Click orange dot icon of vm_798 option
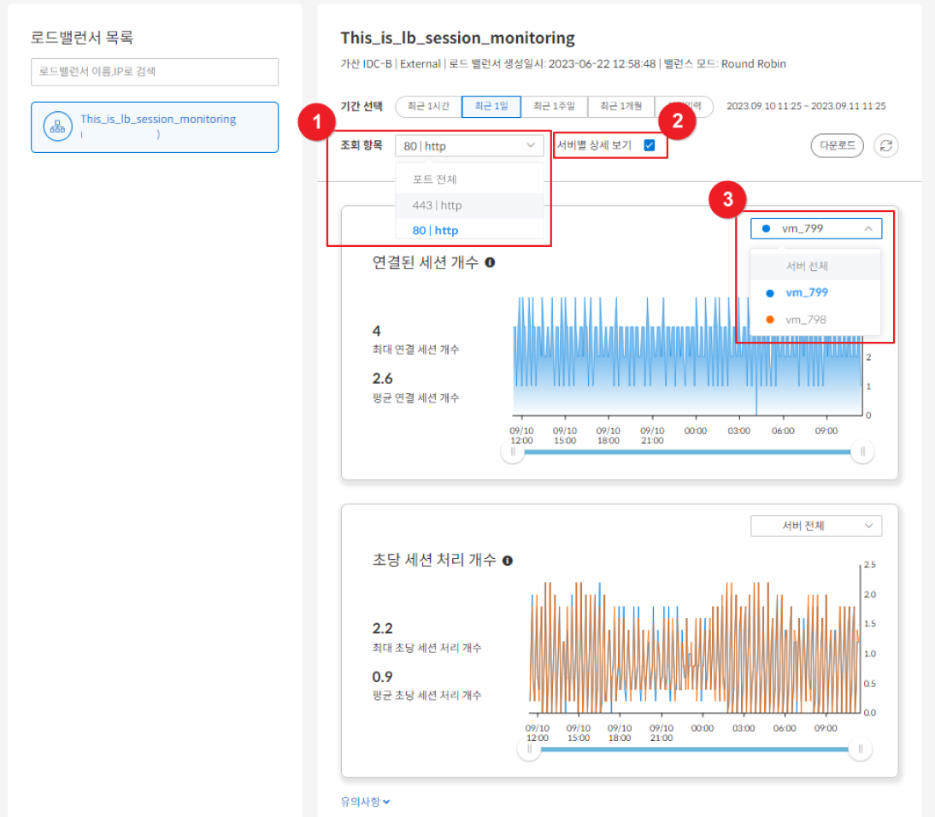Screen dimensions: 935x817 (x=770, y=320)
